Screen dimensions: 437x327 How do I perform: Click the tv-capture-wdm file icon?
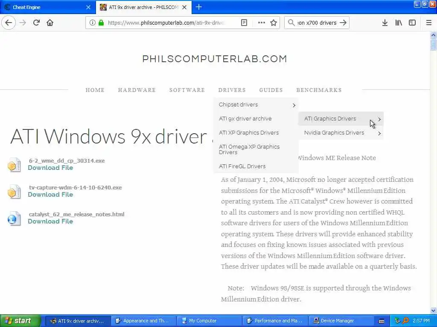(14, 192)
